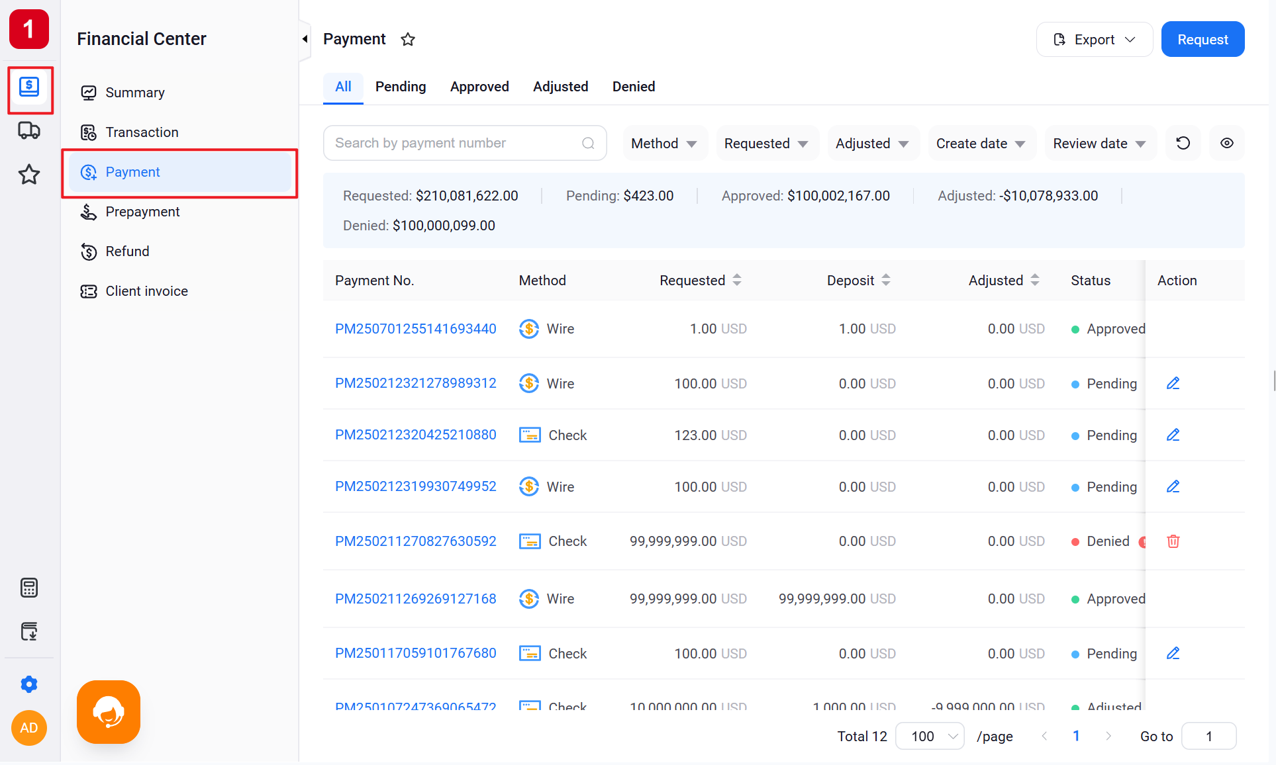The height and width of the screenshot is (765, 1276).
Task: Open the shipping truck sidebar icon
Action: (28, 130)
